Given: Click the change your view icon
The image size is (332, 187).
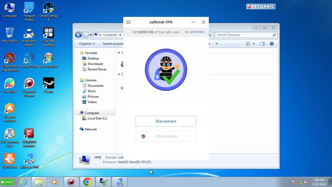Looking at the screenshot, I should pyautogui.click(x=248, y=44).
